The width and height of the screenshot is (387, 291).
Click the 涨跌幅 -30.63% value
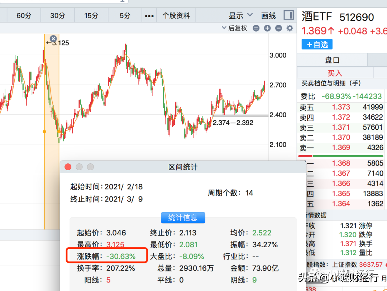[x=121, y=257]
